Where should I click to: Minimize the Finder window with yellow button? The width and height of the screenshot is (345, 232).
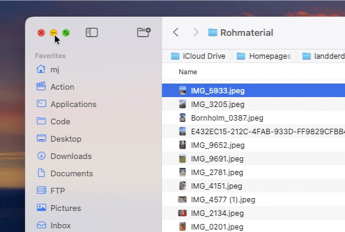pyautogui.click(x=53, y=33)
